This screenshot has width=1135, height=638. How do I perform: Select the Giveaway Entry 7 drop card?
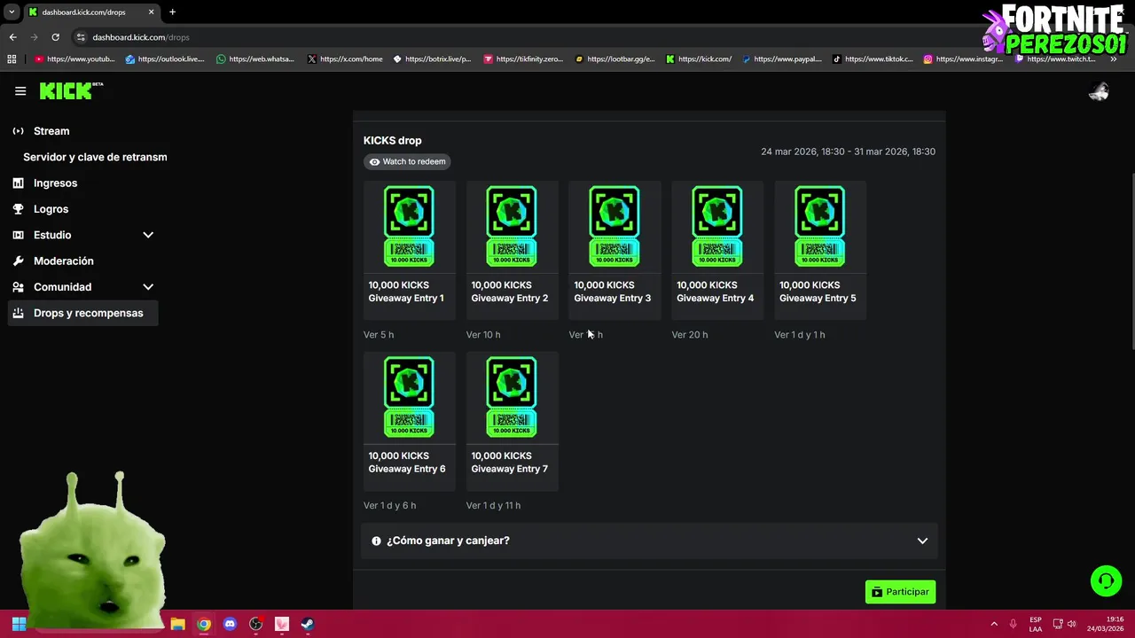point(512,421)
